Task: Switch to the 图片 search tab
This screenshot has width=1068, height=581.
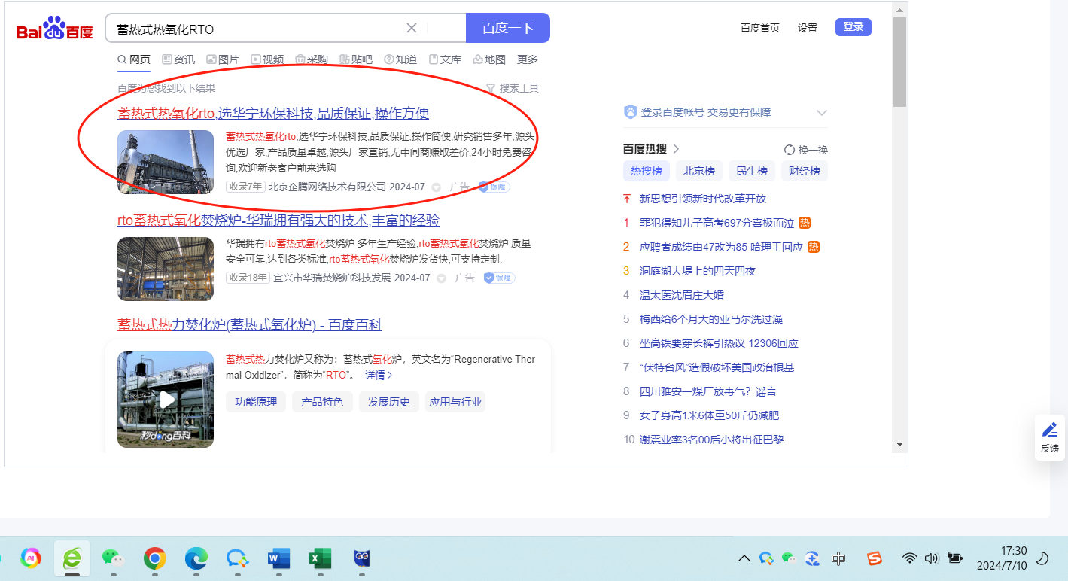Action: [x=223, y=59]
